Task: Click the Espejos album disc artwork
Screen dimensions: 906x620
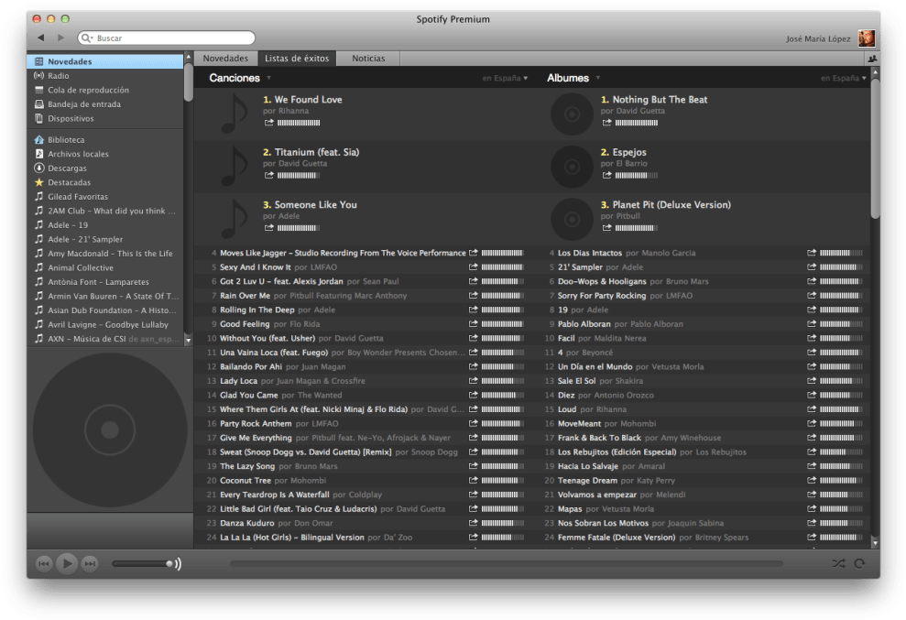Action: pos(572,167)
